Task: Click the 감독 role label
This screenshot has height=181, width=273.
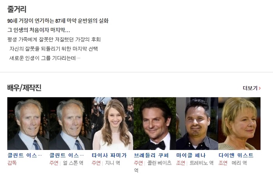Action: coord(12,163)
